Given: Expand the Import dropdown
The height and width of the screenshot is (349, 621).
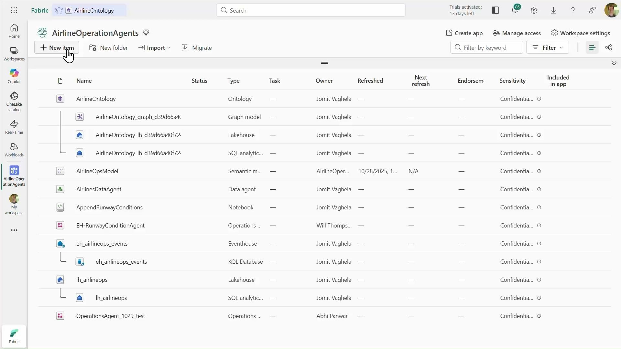Looking at the screenshot, I should [155, 48].
